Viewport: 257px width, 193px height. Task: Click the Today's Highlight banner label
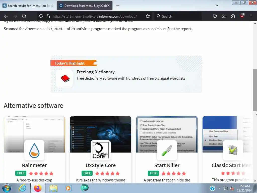pyautogui.click(x=73, y=63)
